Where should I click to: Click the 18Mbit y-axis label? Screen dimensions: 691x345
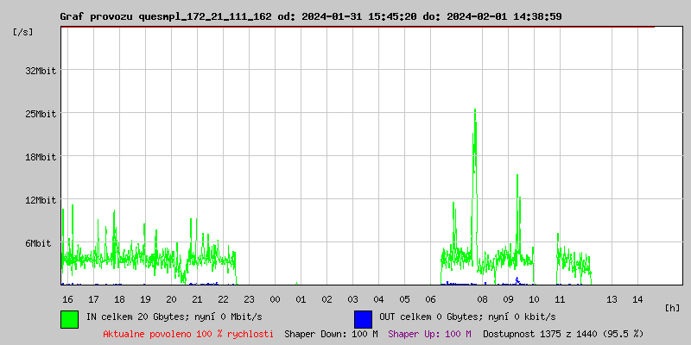click(x=40, y=157)
